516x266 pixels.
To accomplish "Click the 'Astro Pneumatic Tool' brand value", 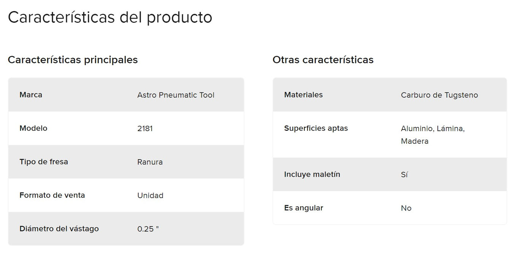I will (x=176, y=95).
